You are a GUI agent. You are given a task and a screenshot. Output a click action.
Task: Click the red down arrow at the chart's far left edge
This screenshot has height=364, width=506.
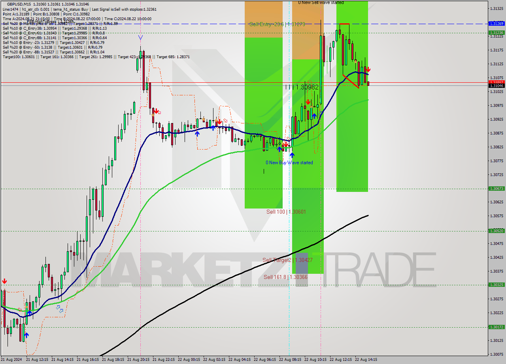click(x=4, y=281)
